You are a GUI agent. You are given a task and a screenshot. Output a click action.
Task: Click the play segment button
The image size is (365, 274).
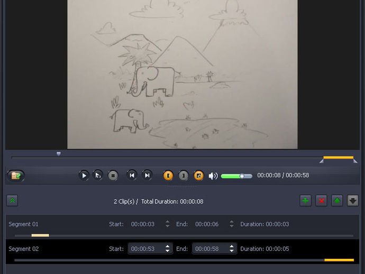(x=98, y=175)
